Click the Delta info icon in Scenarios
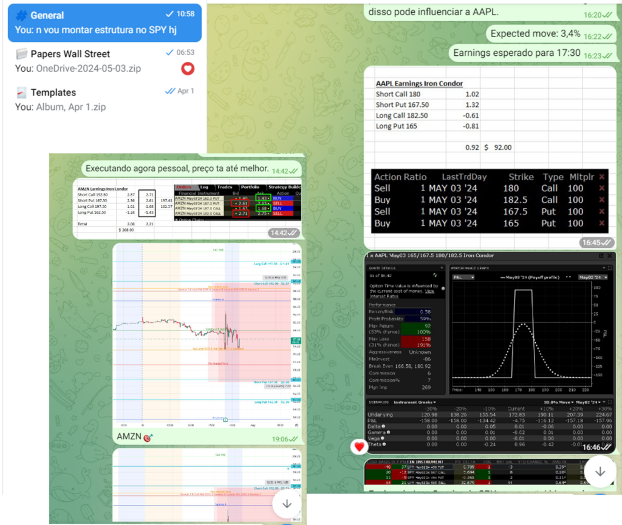This screenshot has height=525, width=622. coord(383,427)
